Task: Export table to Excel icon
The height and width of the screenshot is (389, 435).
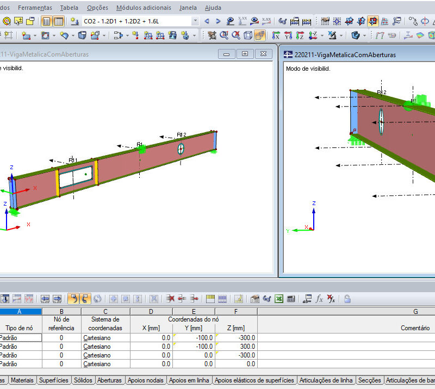Action: click(x=279, y=299)
